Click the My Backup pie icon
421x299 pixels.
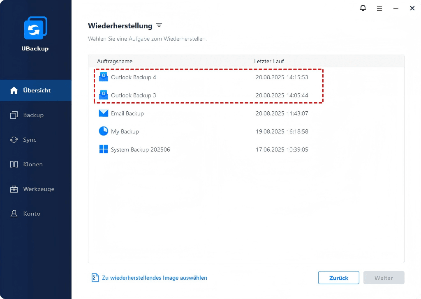(103, 131)
